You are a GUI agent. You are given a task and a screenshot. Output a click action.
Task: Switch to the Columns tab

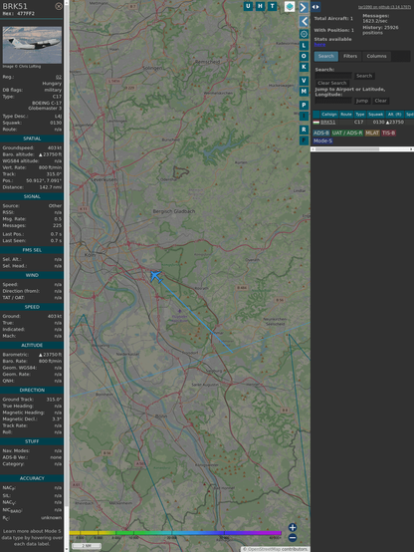pyautogui.click(x=376, y=57)
